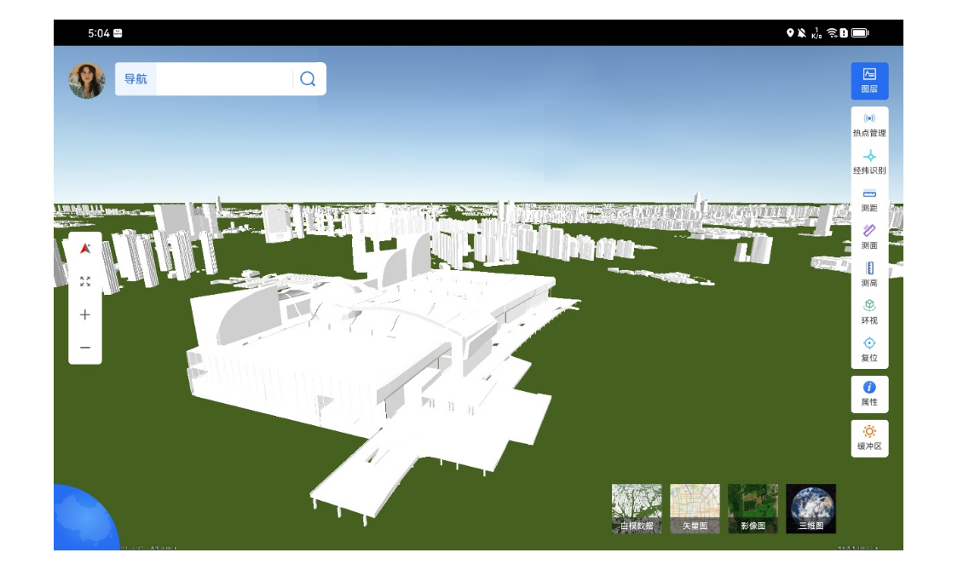Enable the 测面 area measurement tool
Screen dimensions: 975x570
(868, 236)
